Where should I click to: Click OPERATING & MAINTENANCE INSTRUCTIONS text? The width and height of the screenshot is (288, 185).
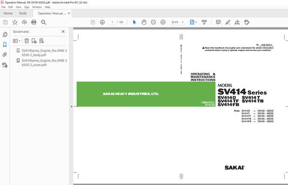(x=203, y=77)
